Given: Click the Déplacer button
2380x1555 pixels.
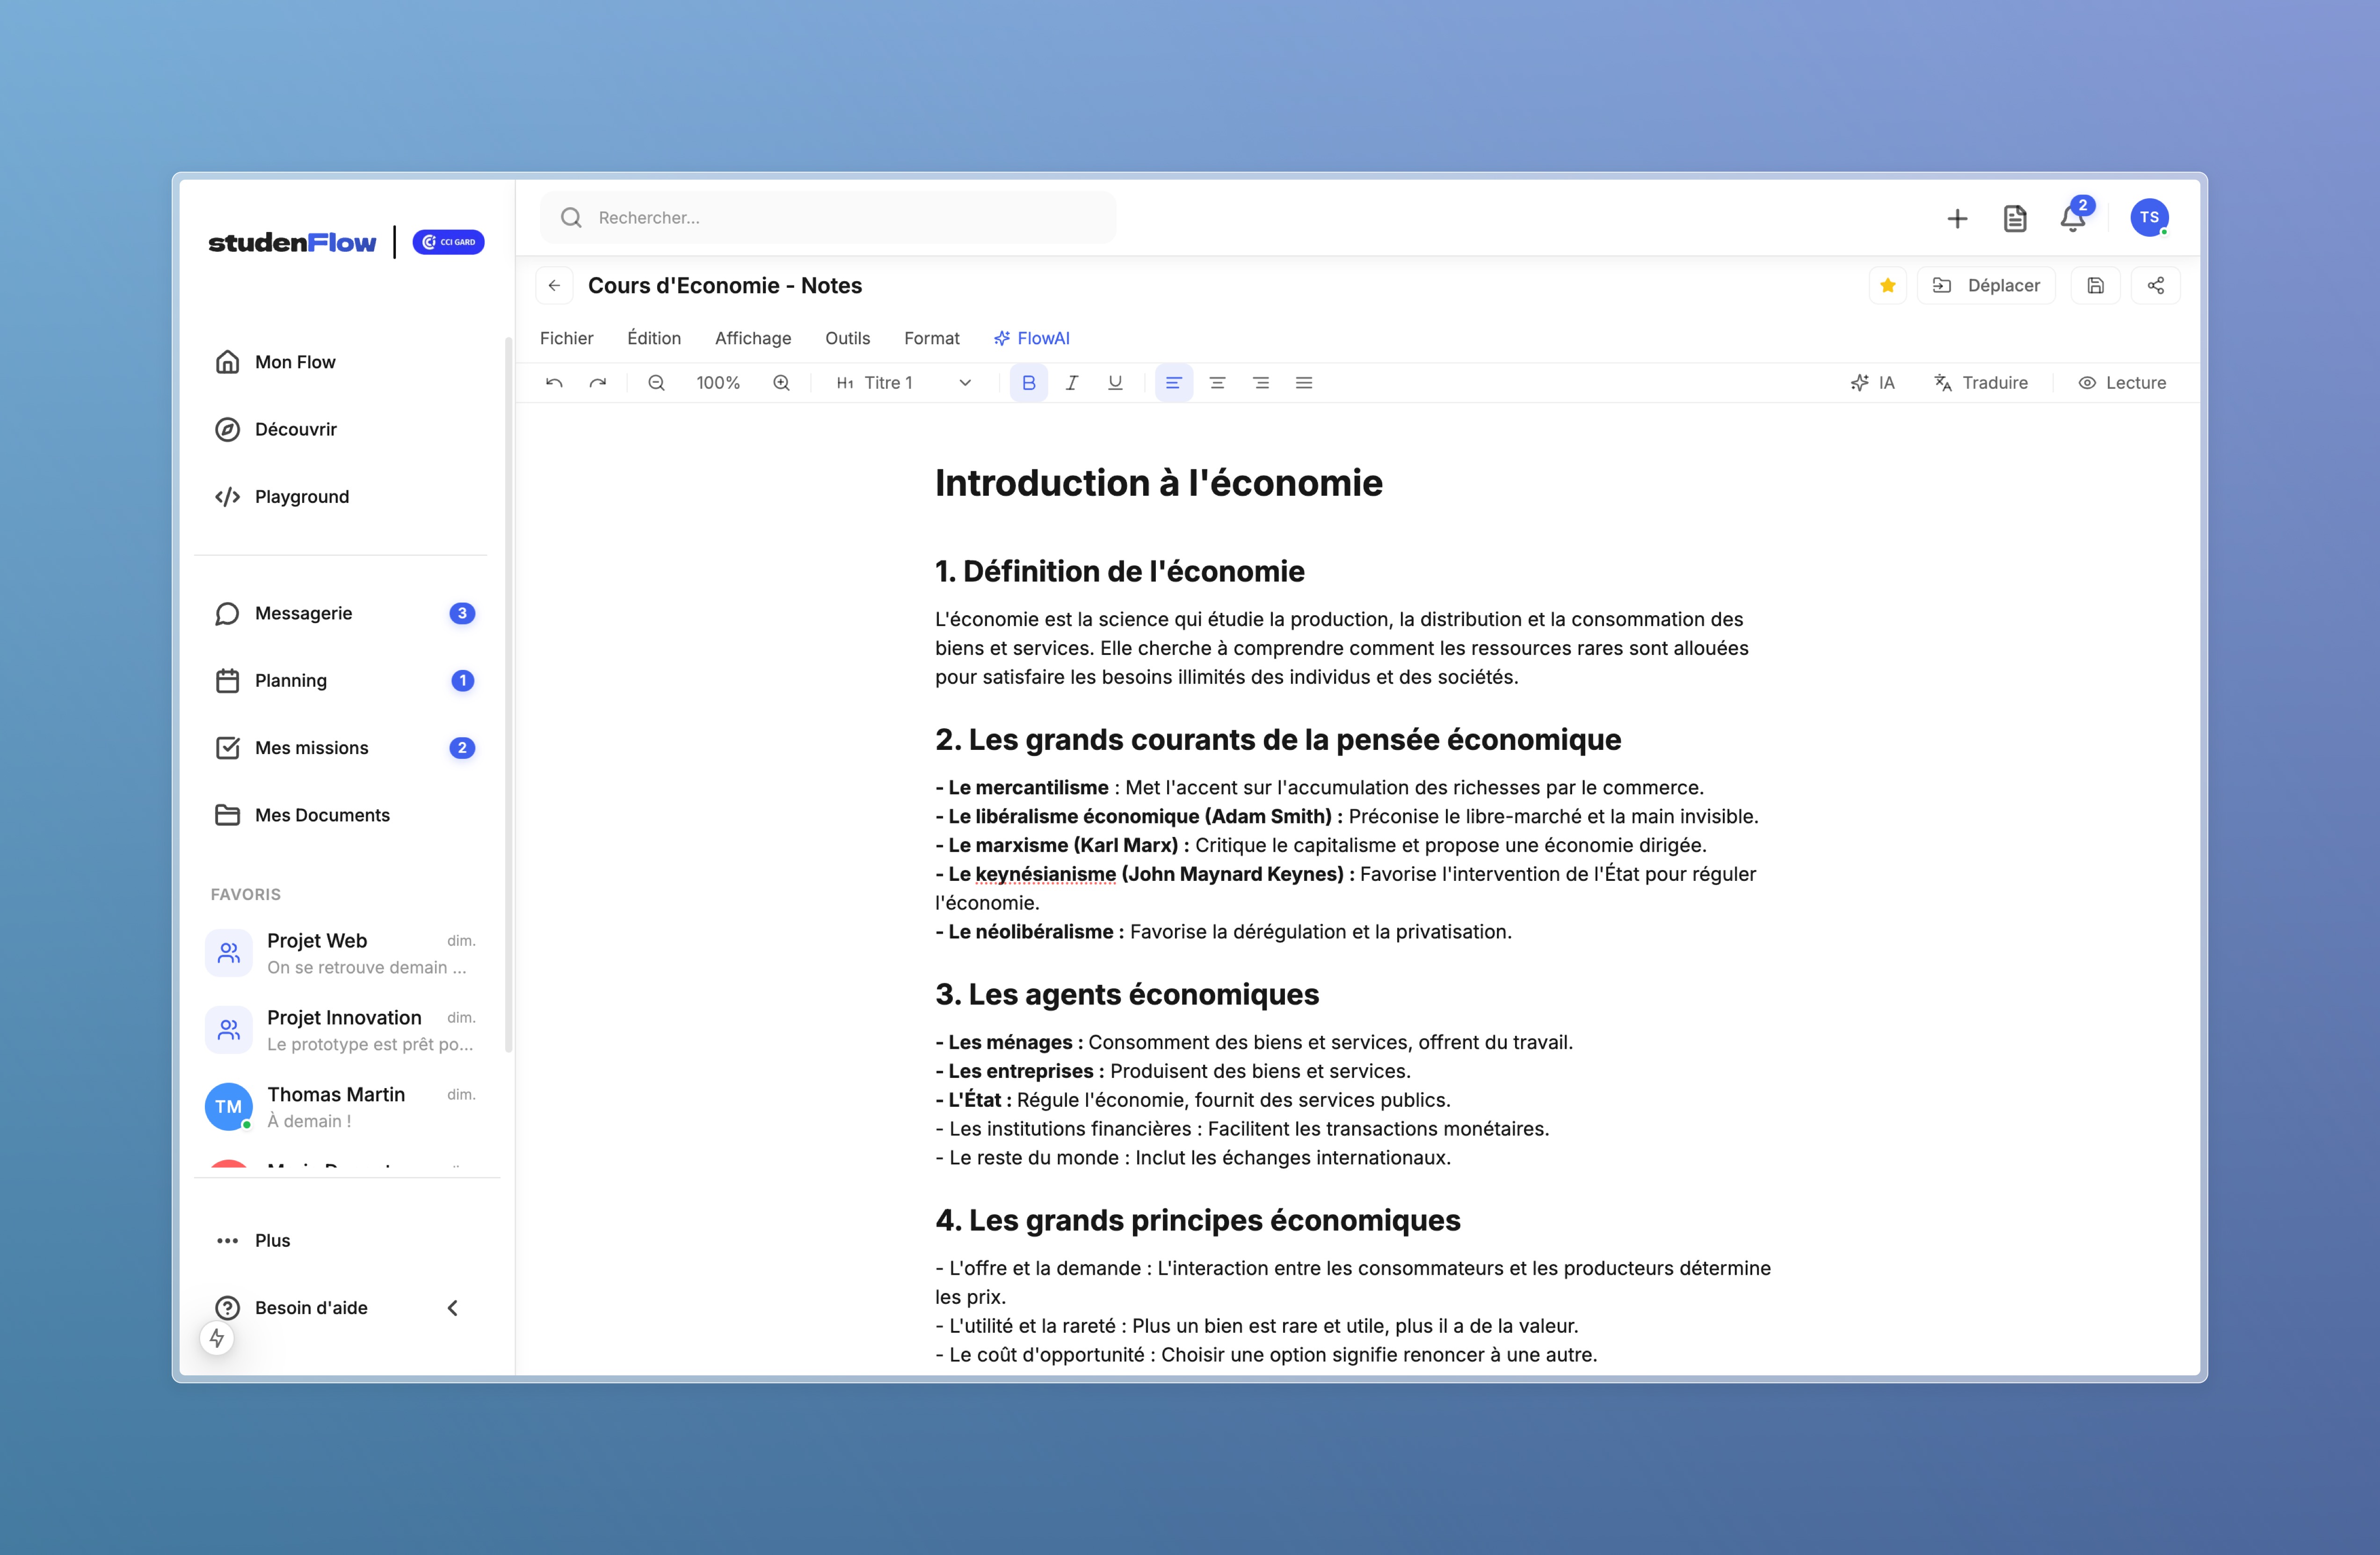Looking at the screenshot, I should tap(1987, 285).
